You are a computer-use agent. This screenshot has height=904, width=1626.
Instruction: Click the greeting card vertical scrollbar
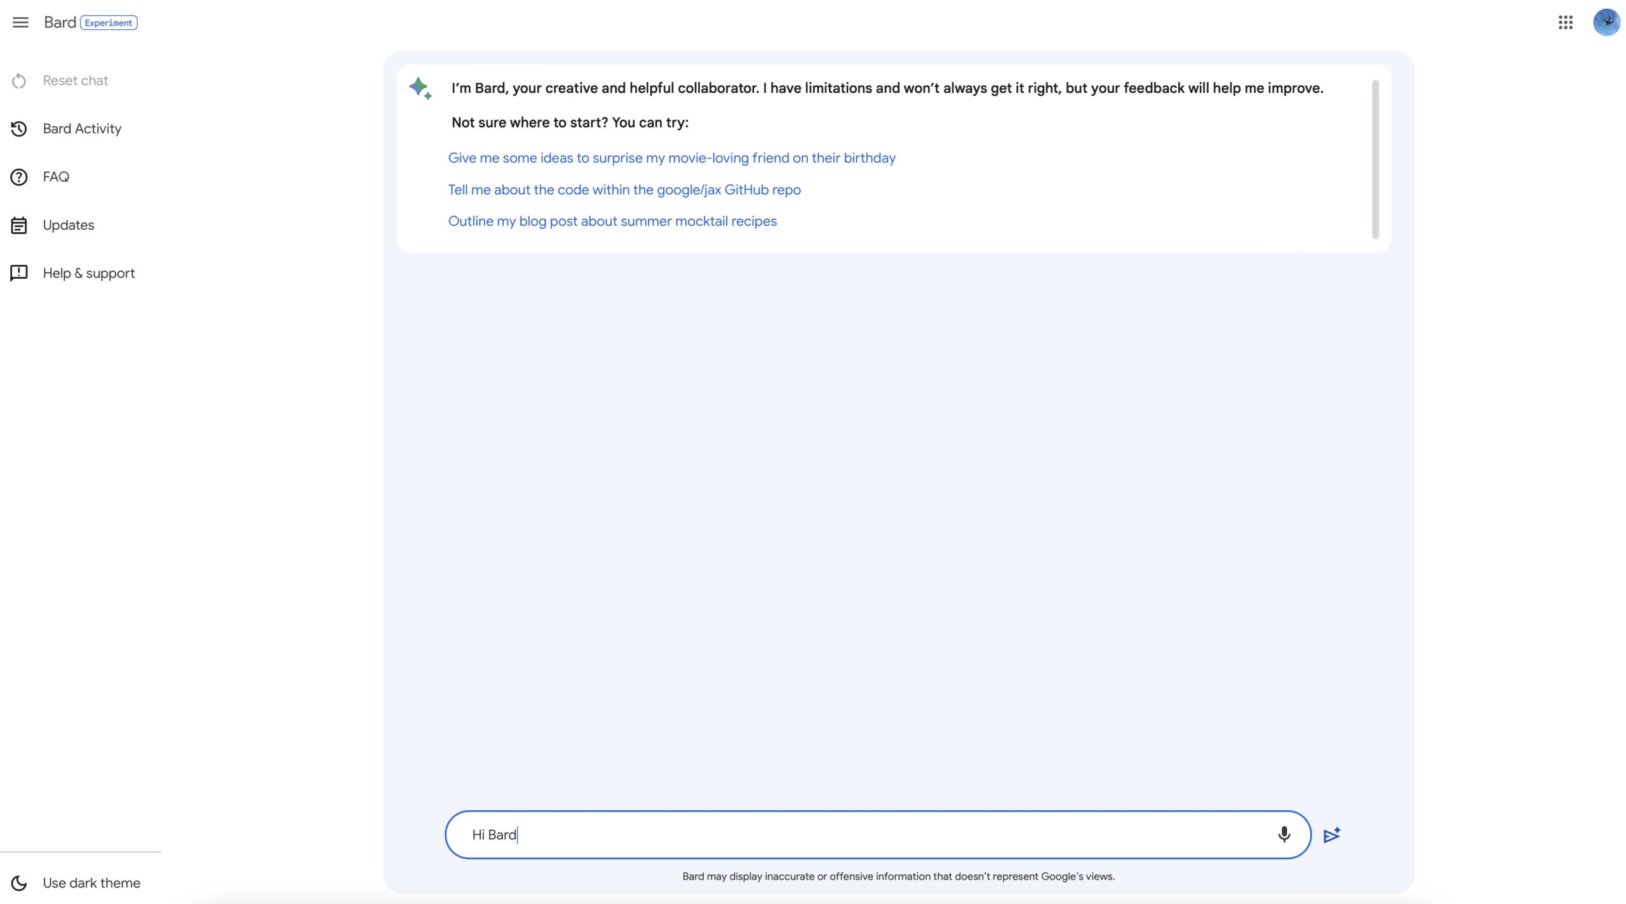(x=1375, y=159)
